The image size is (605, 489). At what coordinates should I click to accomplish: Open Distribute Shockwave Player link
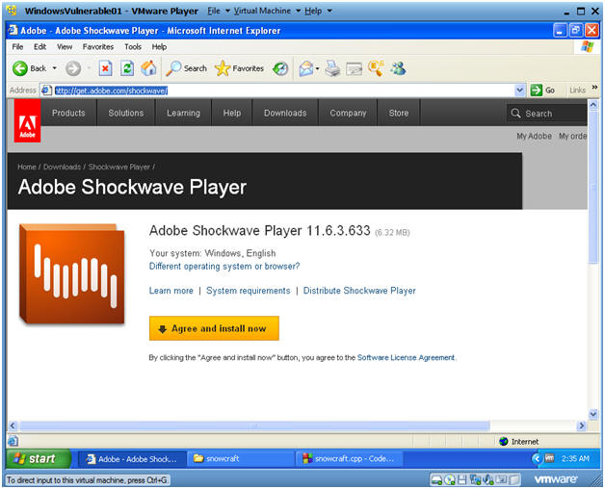click(359, 291)
